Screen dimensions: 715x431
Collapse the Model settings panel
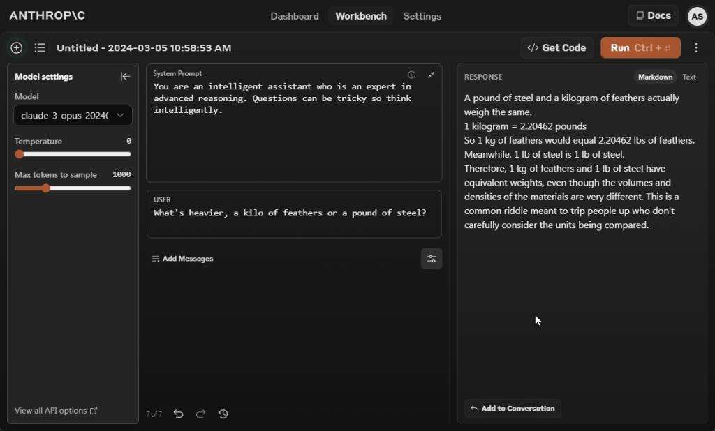coord(125,77)
